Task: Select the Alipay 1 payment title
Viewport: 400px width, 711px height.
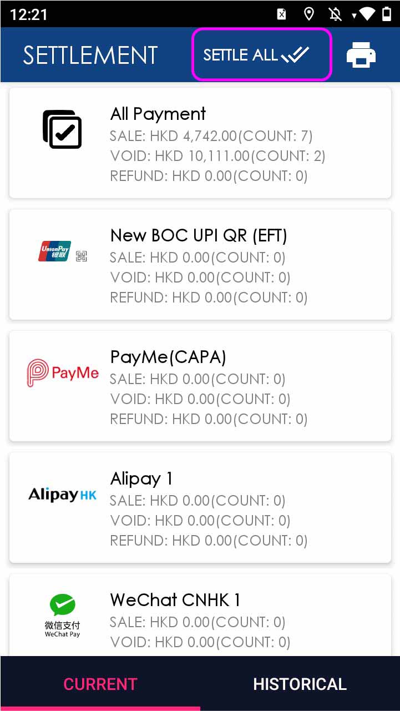Action: coord(141,478)
